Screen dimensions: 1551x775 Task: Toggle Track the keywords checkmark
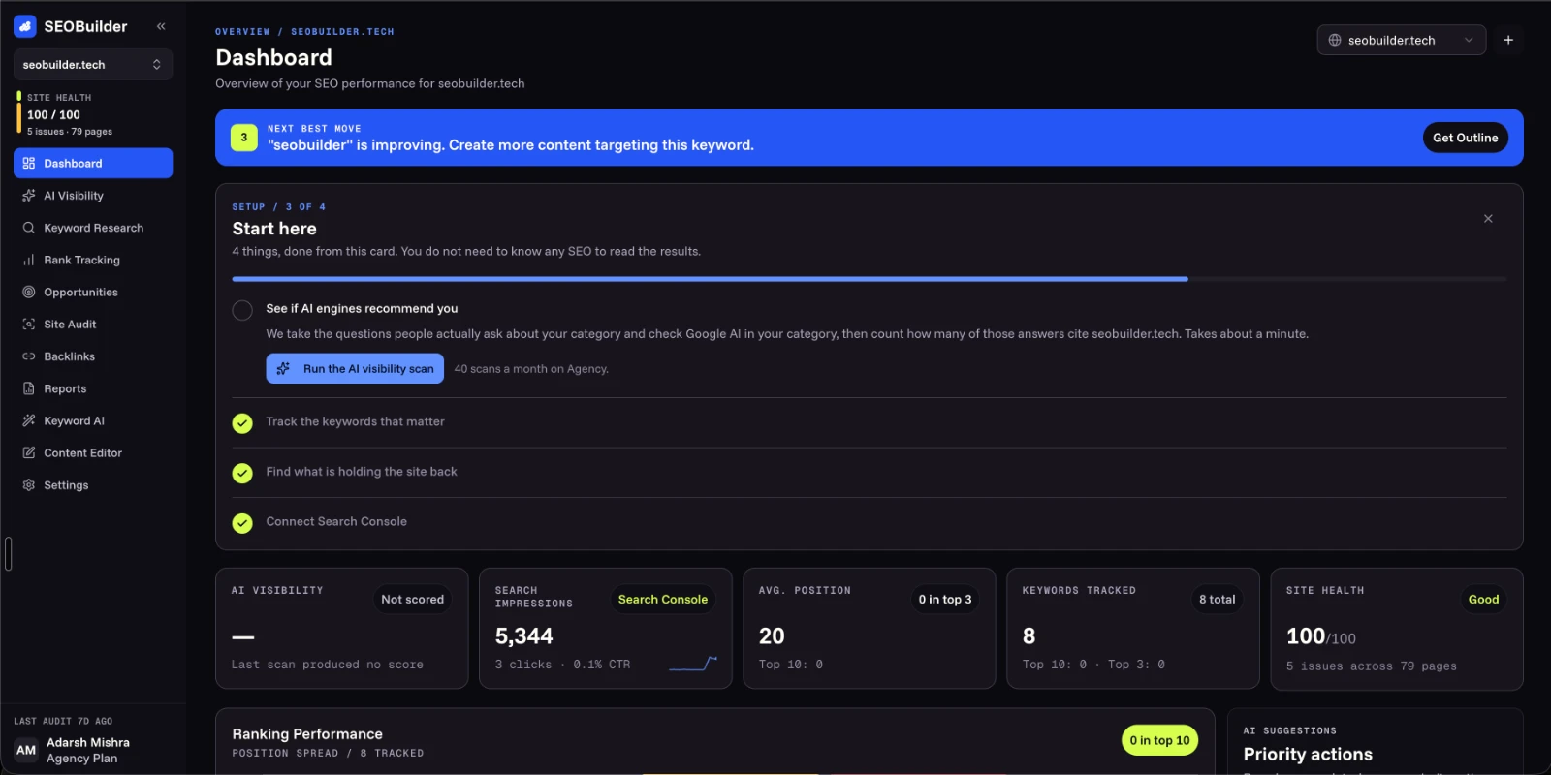click(242, 423)
